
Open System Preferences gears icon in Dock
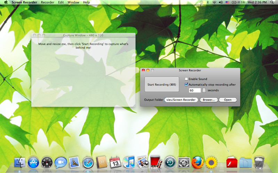coord(184,162)
